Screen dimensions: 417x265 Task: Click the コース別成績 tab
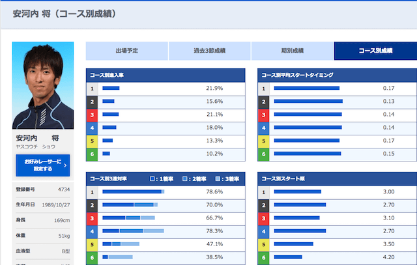point(375,51)
